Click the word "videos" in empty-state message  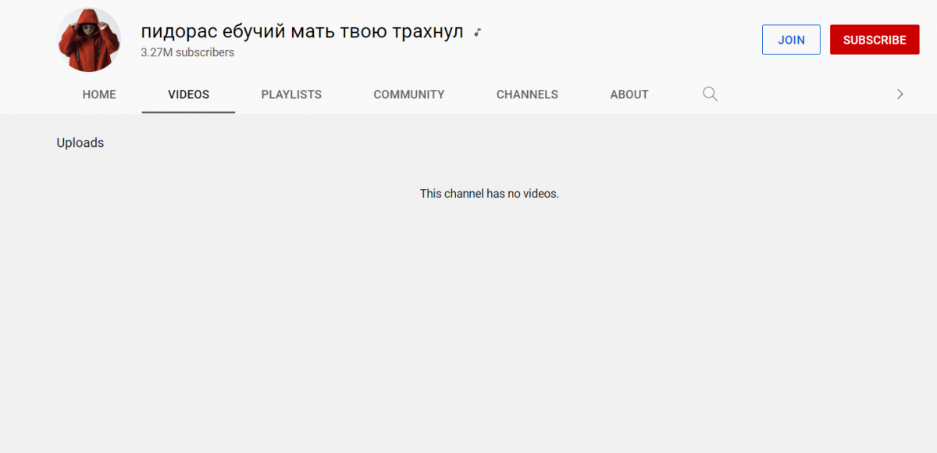(x=540, y=194)
